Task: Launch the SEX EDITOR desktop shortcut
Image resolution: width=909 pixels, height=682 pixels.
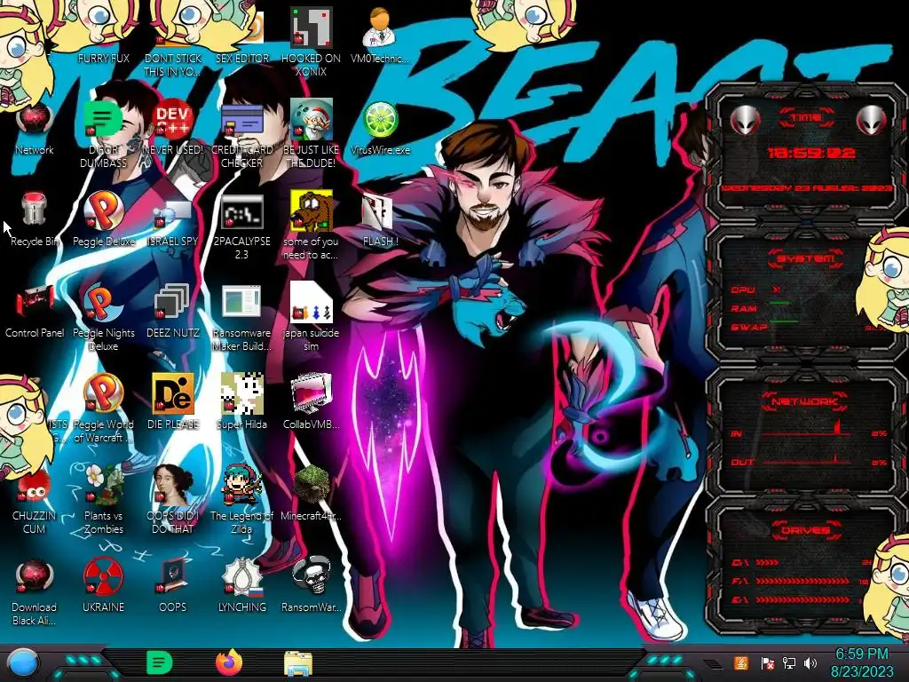Action: coord(242,33)
